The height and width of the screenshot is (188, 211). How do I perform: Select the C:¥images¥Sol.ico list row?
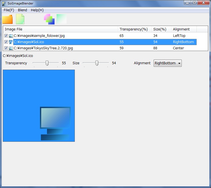(x=100, y=42)
